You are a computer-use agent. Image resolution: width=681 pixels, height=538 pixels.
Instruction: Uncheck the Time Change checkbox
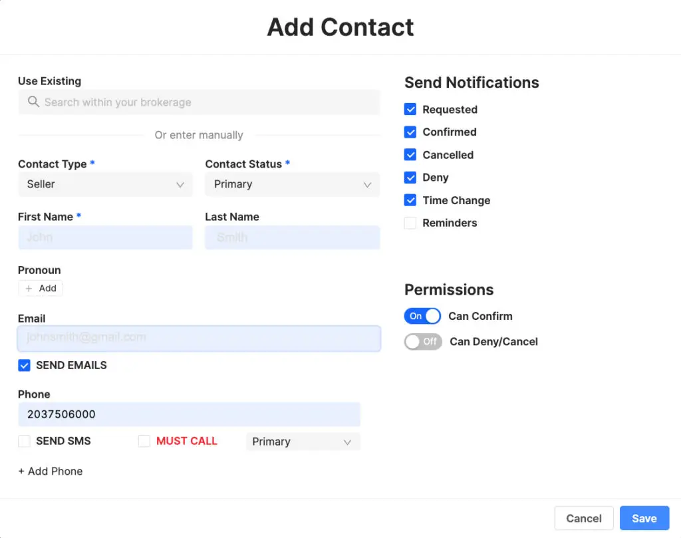(x=410, y=200)
